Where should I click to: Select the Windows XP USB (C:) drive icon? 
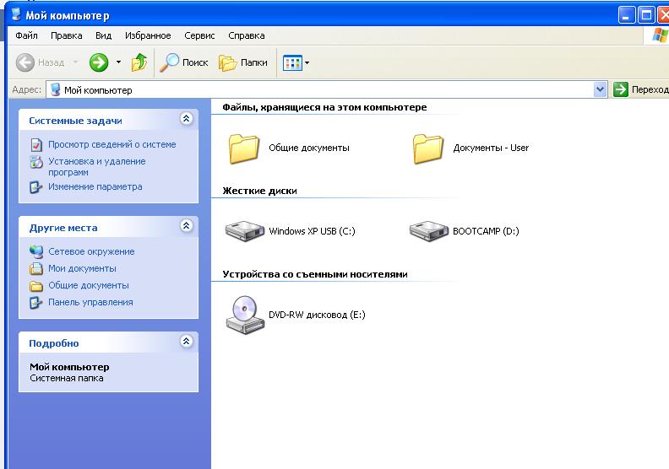[x=244, y=231]
